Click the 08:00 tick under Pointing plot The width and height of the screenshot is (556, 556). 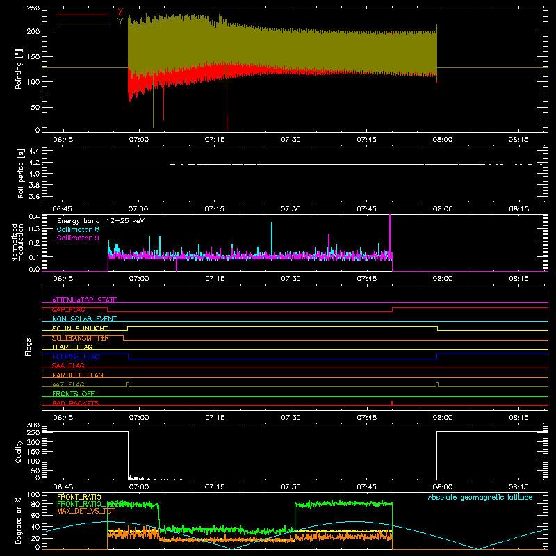click(x=443, y=140)
